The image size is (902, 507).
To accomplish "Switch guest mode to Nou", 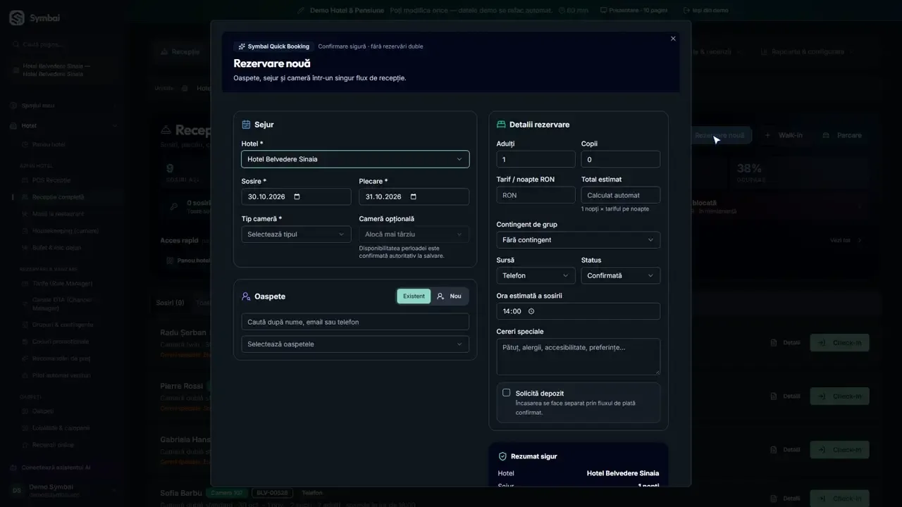I will pos(449,296).
